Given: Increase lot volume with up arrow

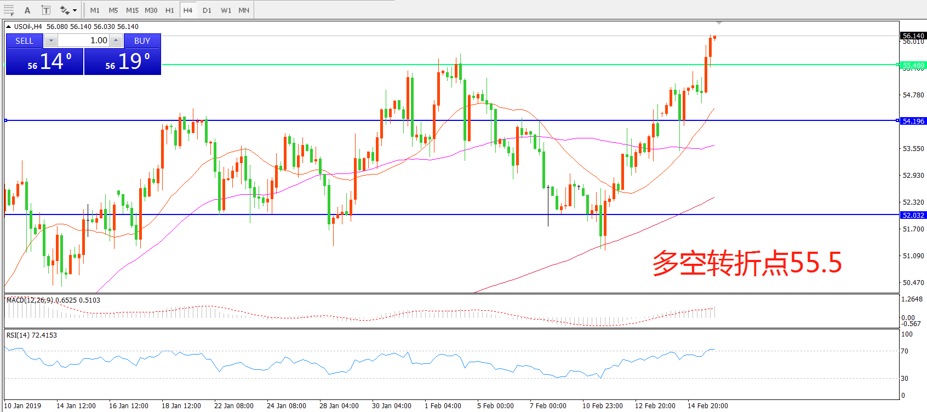Looking at the screenshot, I should (116, 40).
